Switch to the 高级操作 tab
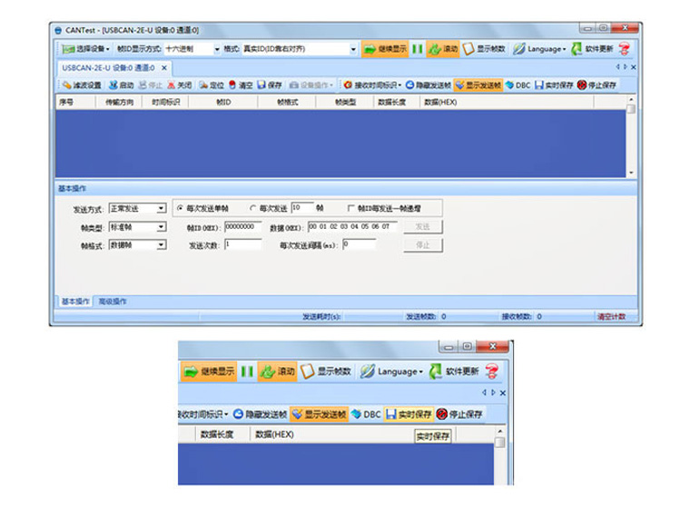 [113, 301]
